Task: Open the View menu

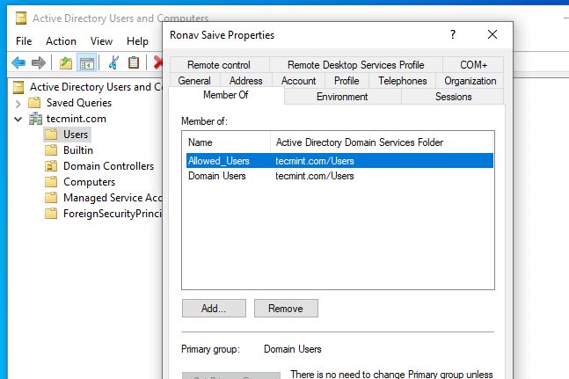Action: pos(101,40)
